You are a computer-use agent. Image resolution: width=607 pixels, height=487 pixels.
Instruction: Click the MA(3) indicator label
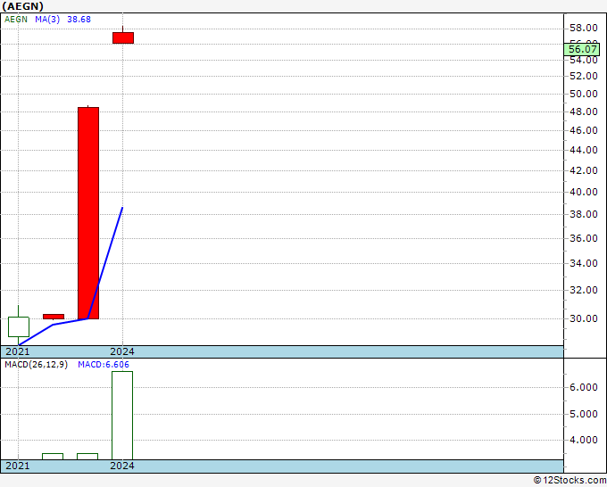point(47,20)
